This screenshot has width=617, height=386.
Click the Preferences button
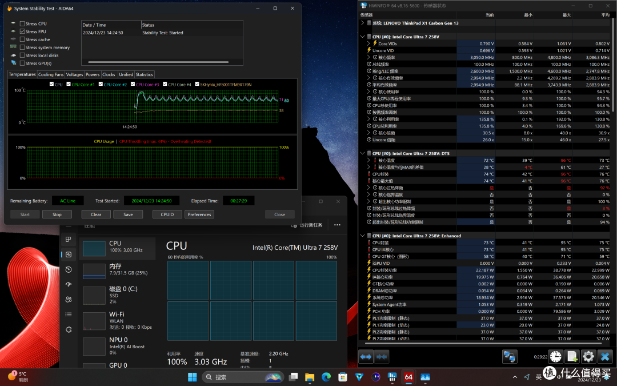click(199, 214)
